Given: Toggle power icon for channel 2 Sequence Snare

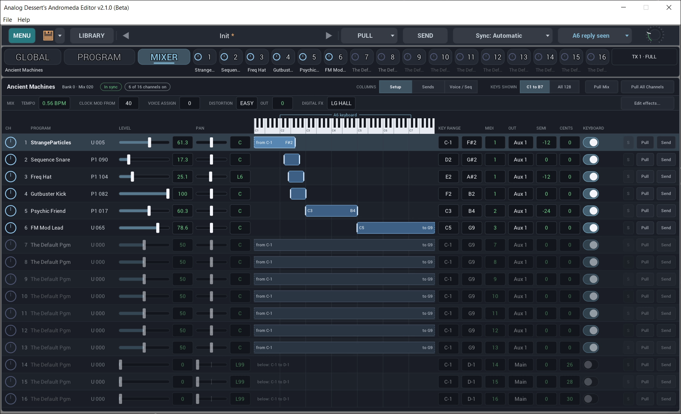Looking at the screenshot, I should click(10, 160).
